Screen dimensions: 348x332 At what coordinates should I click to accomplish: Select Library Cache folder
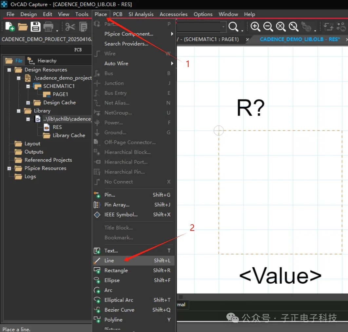point(69,135)
